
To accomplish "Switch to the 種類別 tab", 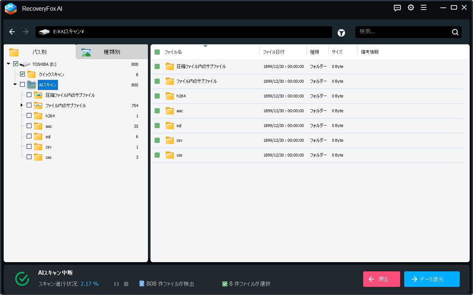I will tap(112, 52).
